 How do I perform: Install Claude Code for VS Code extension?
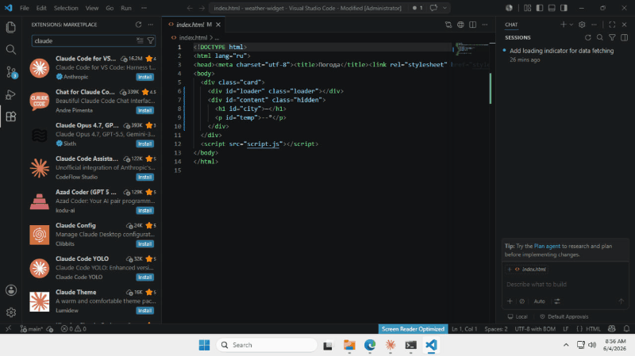(x=144, y=77)
